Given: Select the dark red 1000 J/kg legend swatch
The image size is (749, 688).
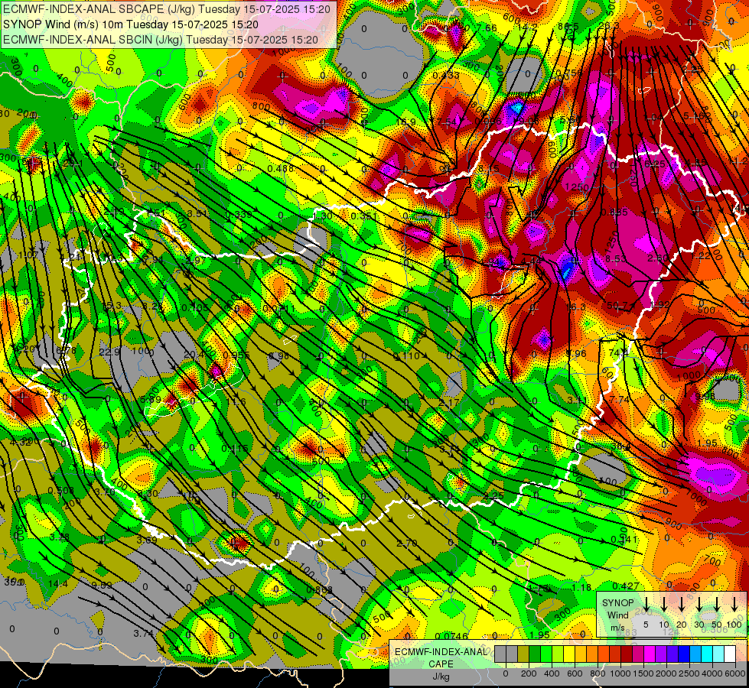Looking at the screenshot, I should [627, 654].
